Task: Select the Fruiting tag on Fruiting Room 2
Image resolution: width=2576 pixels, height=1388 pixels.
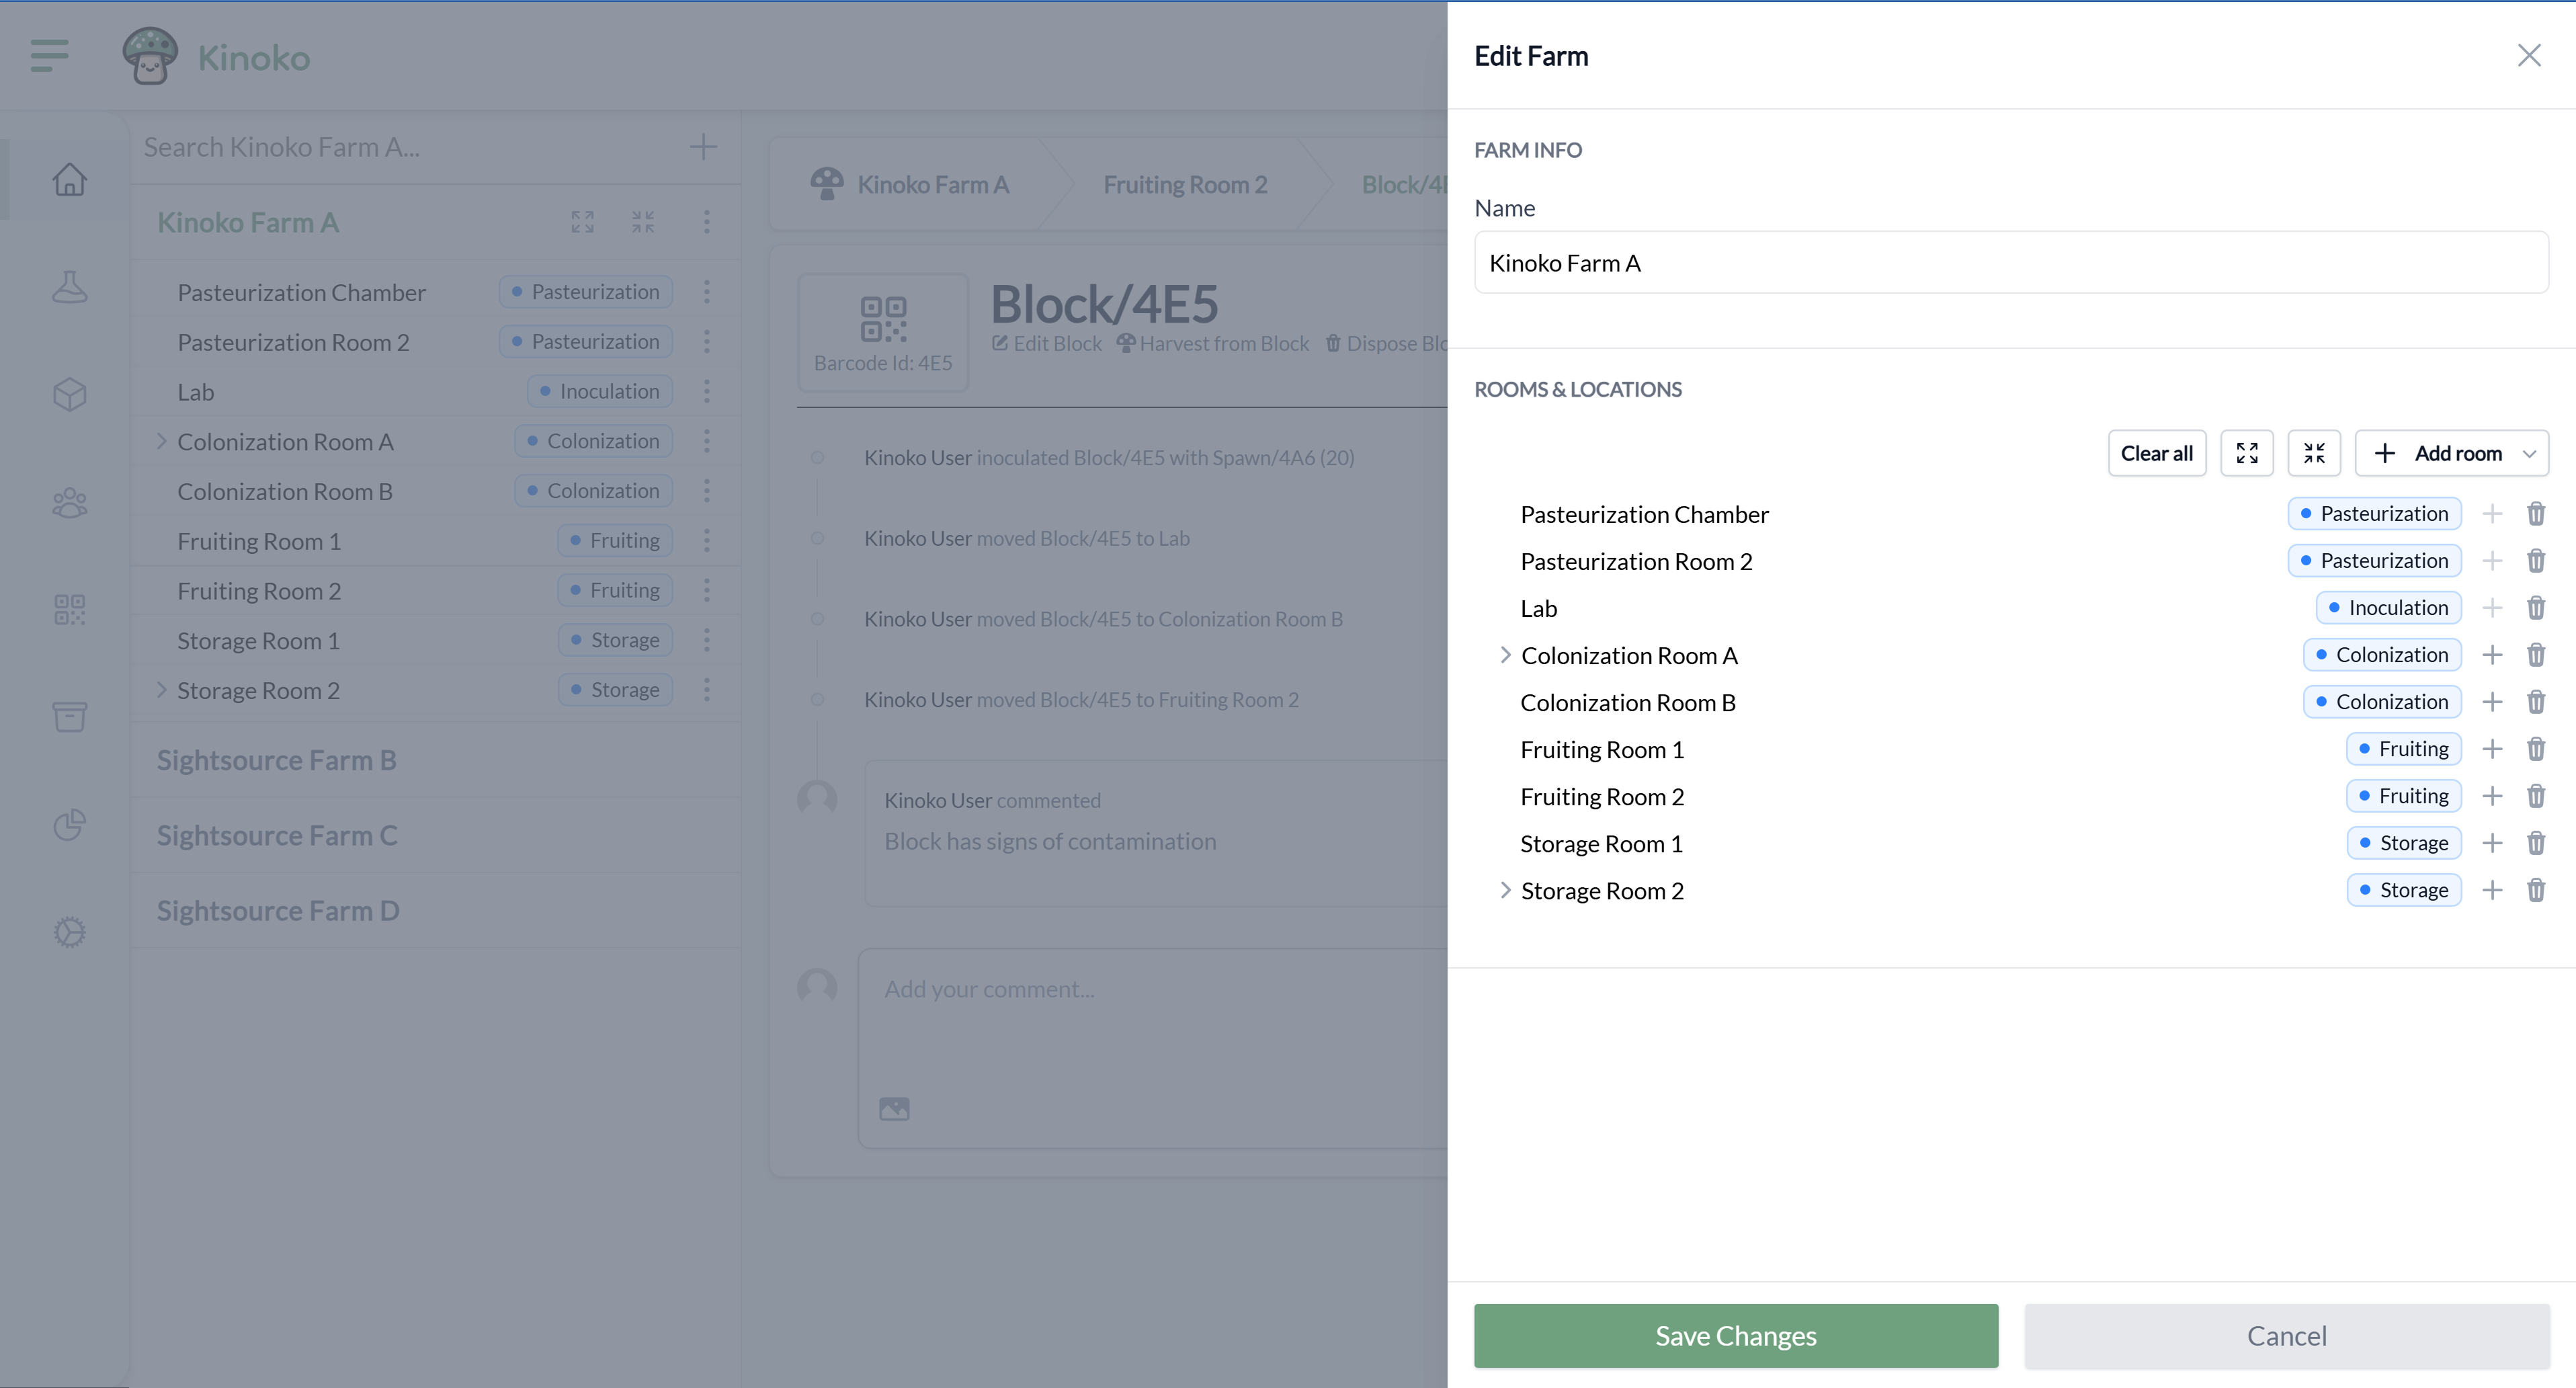Action: click(x=2403, y=796)
